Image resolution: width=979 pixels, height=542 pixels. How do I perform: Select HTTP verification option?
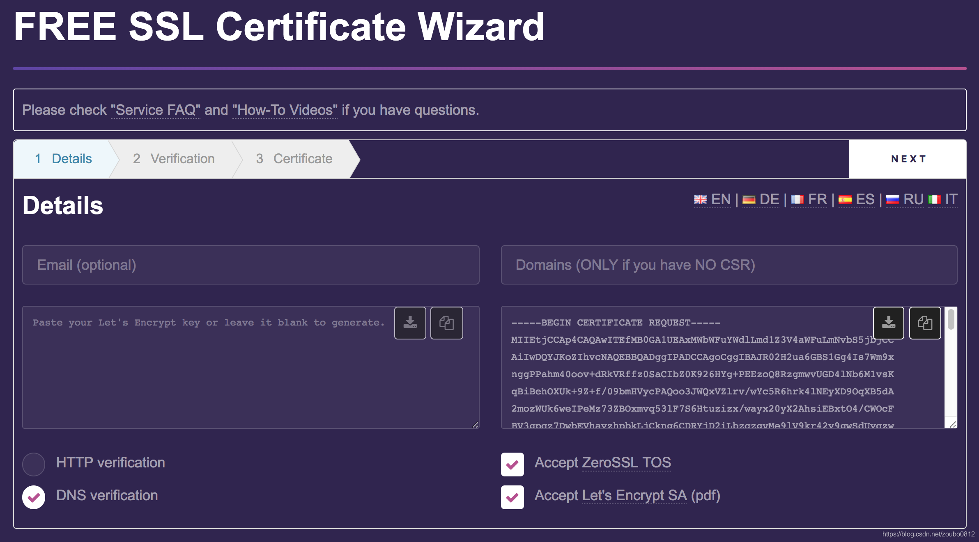point(34,464)
